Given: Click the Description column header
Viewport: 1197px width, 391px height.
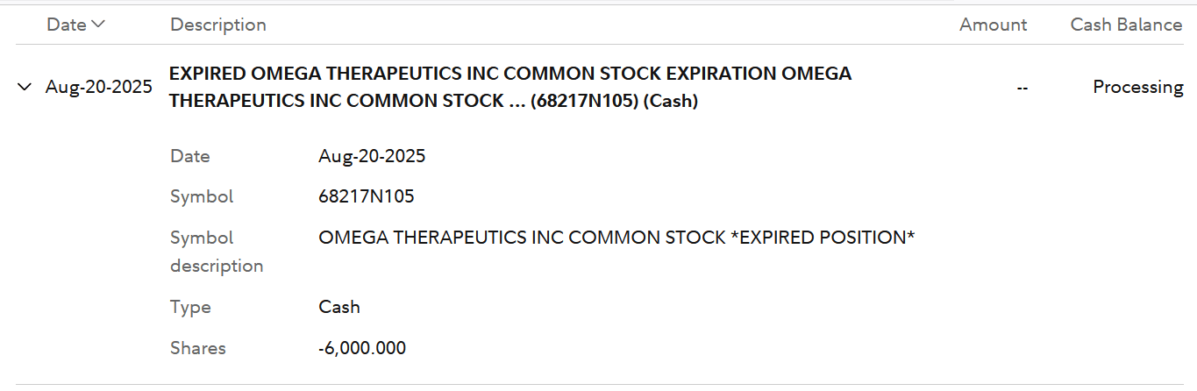Looking at the screenshot, I should pos(218,25).
